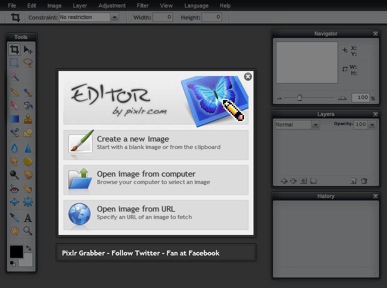This screenshot has height=288, width=387.
Task: Move layer down in Layers panel
Action: click(x=293, y=181)
